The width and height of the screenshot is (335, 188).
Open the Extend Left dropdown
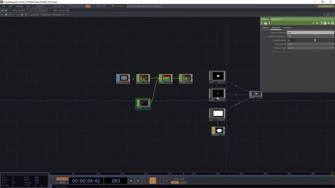[x=310, y=44]
